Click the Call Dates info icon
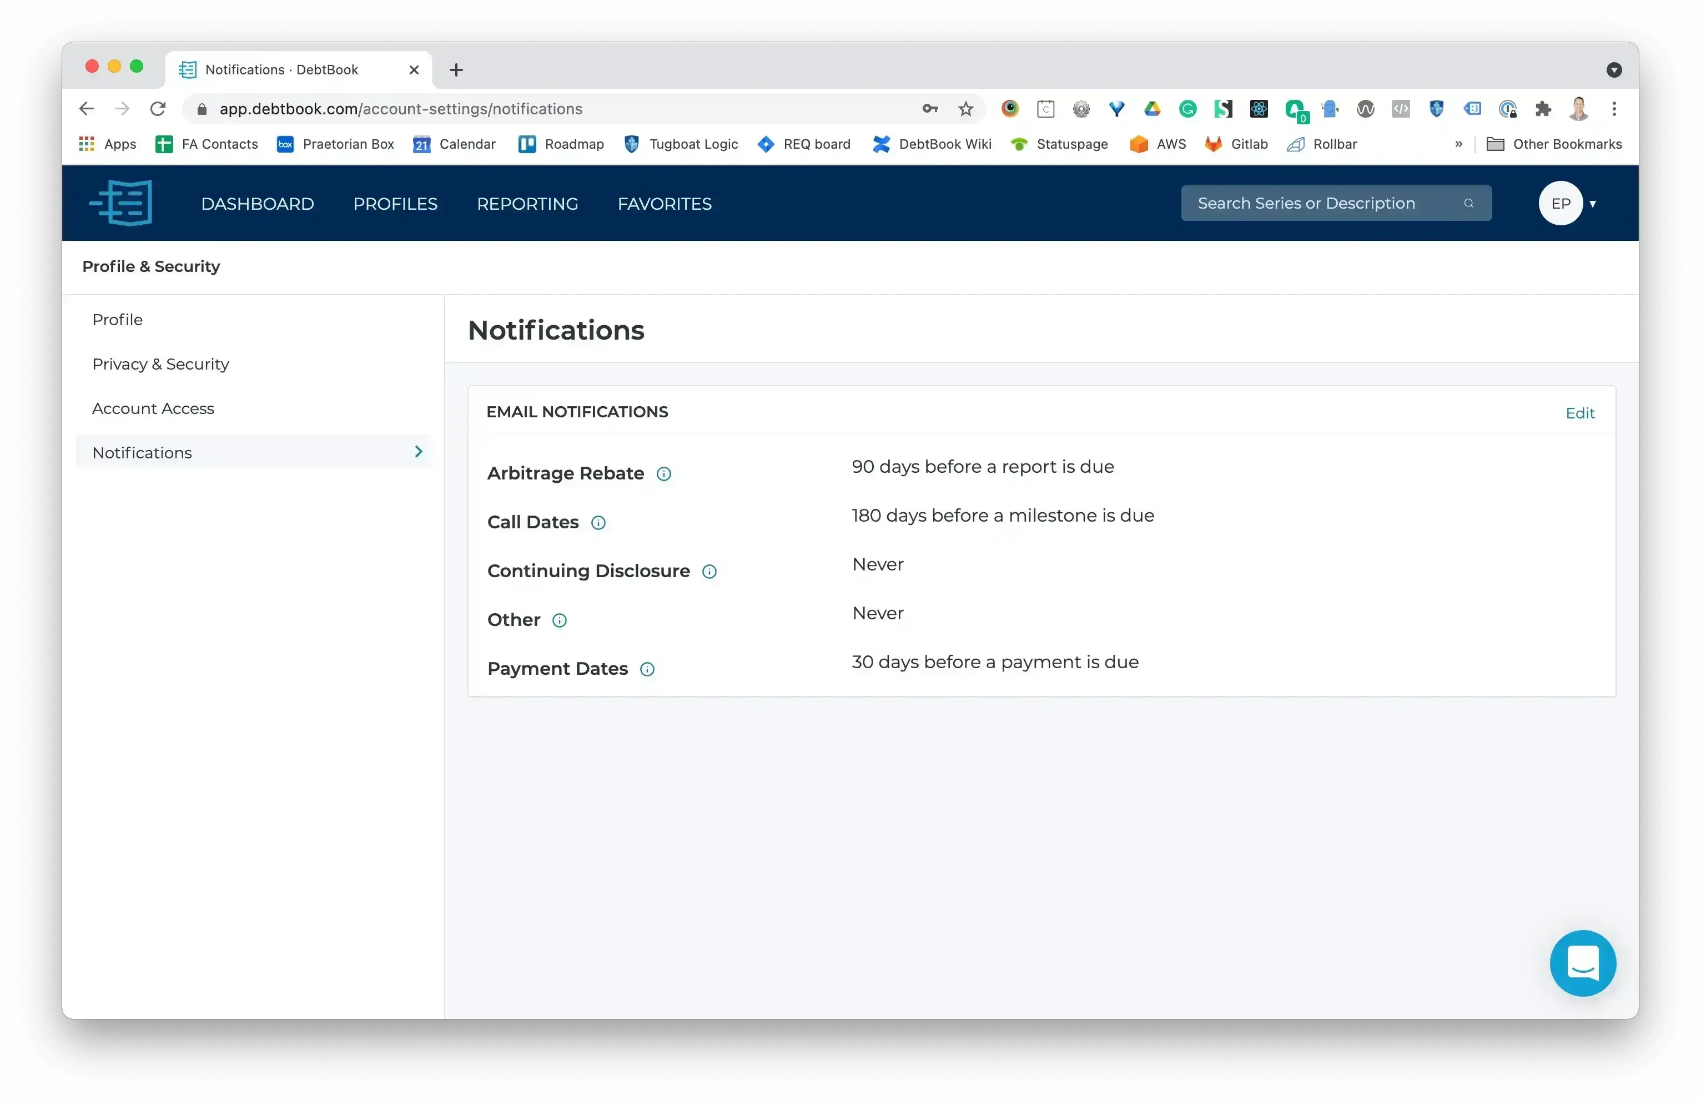1701x1101 pixels. click(598, 523)
